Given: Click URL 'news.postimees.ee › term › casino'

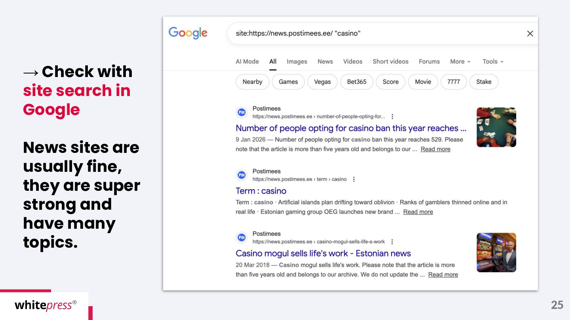Looking at the screenshot, I should (x=300, y=179).
